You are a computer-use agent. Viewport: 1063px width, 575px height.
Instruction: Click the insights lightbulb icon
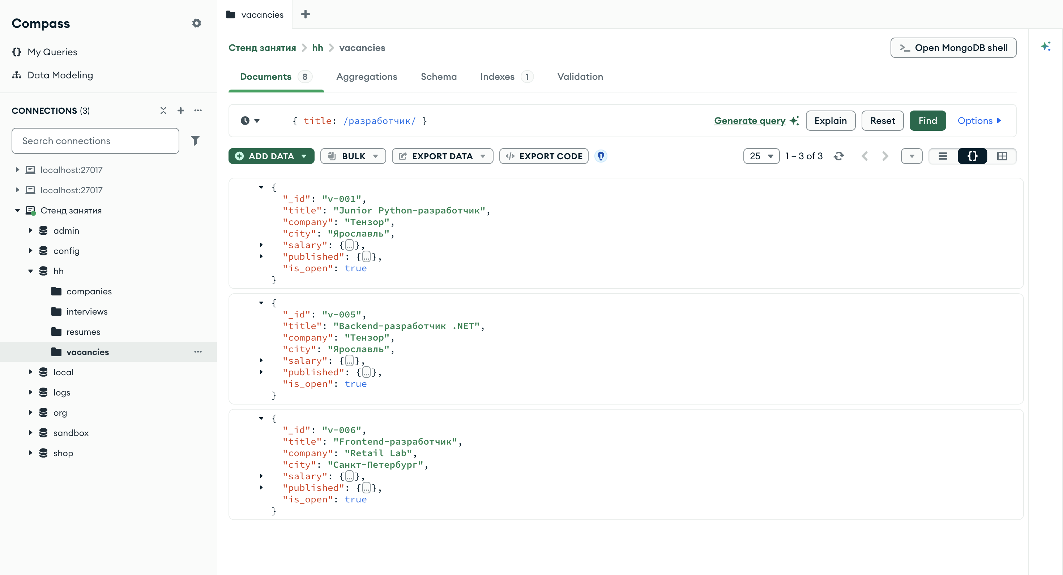coord(601,156)
